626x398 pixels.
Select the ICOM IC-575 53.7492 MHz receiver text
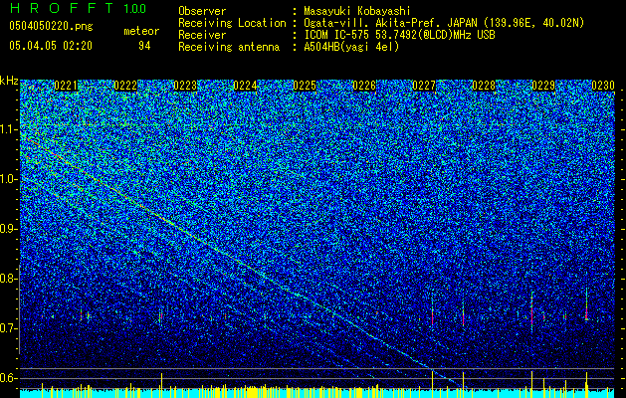(x=399, y=35)
